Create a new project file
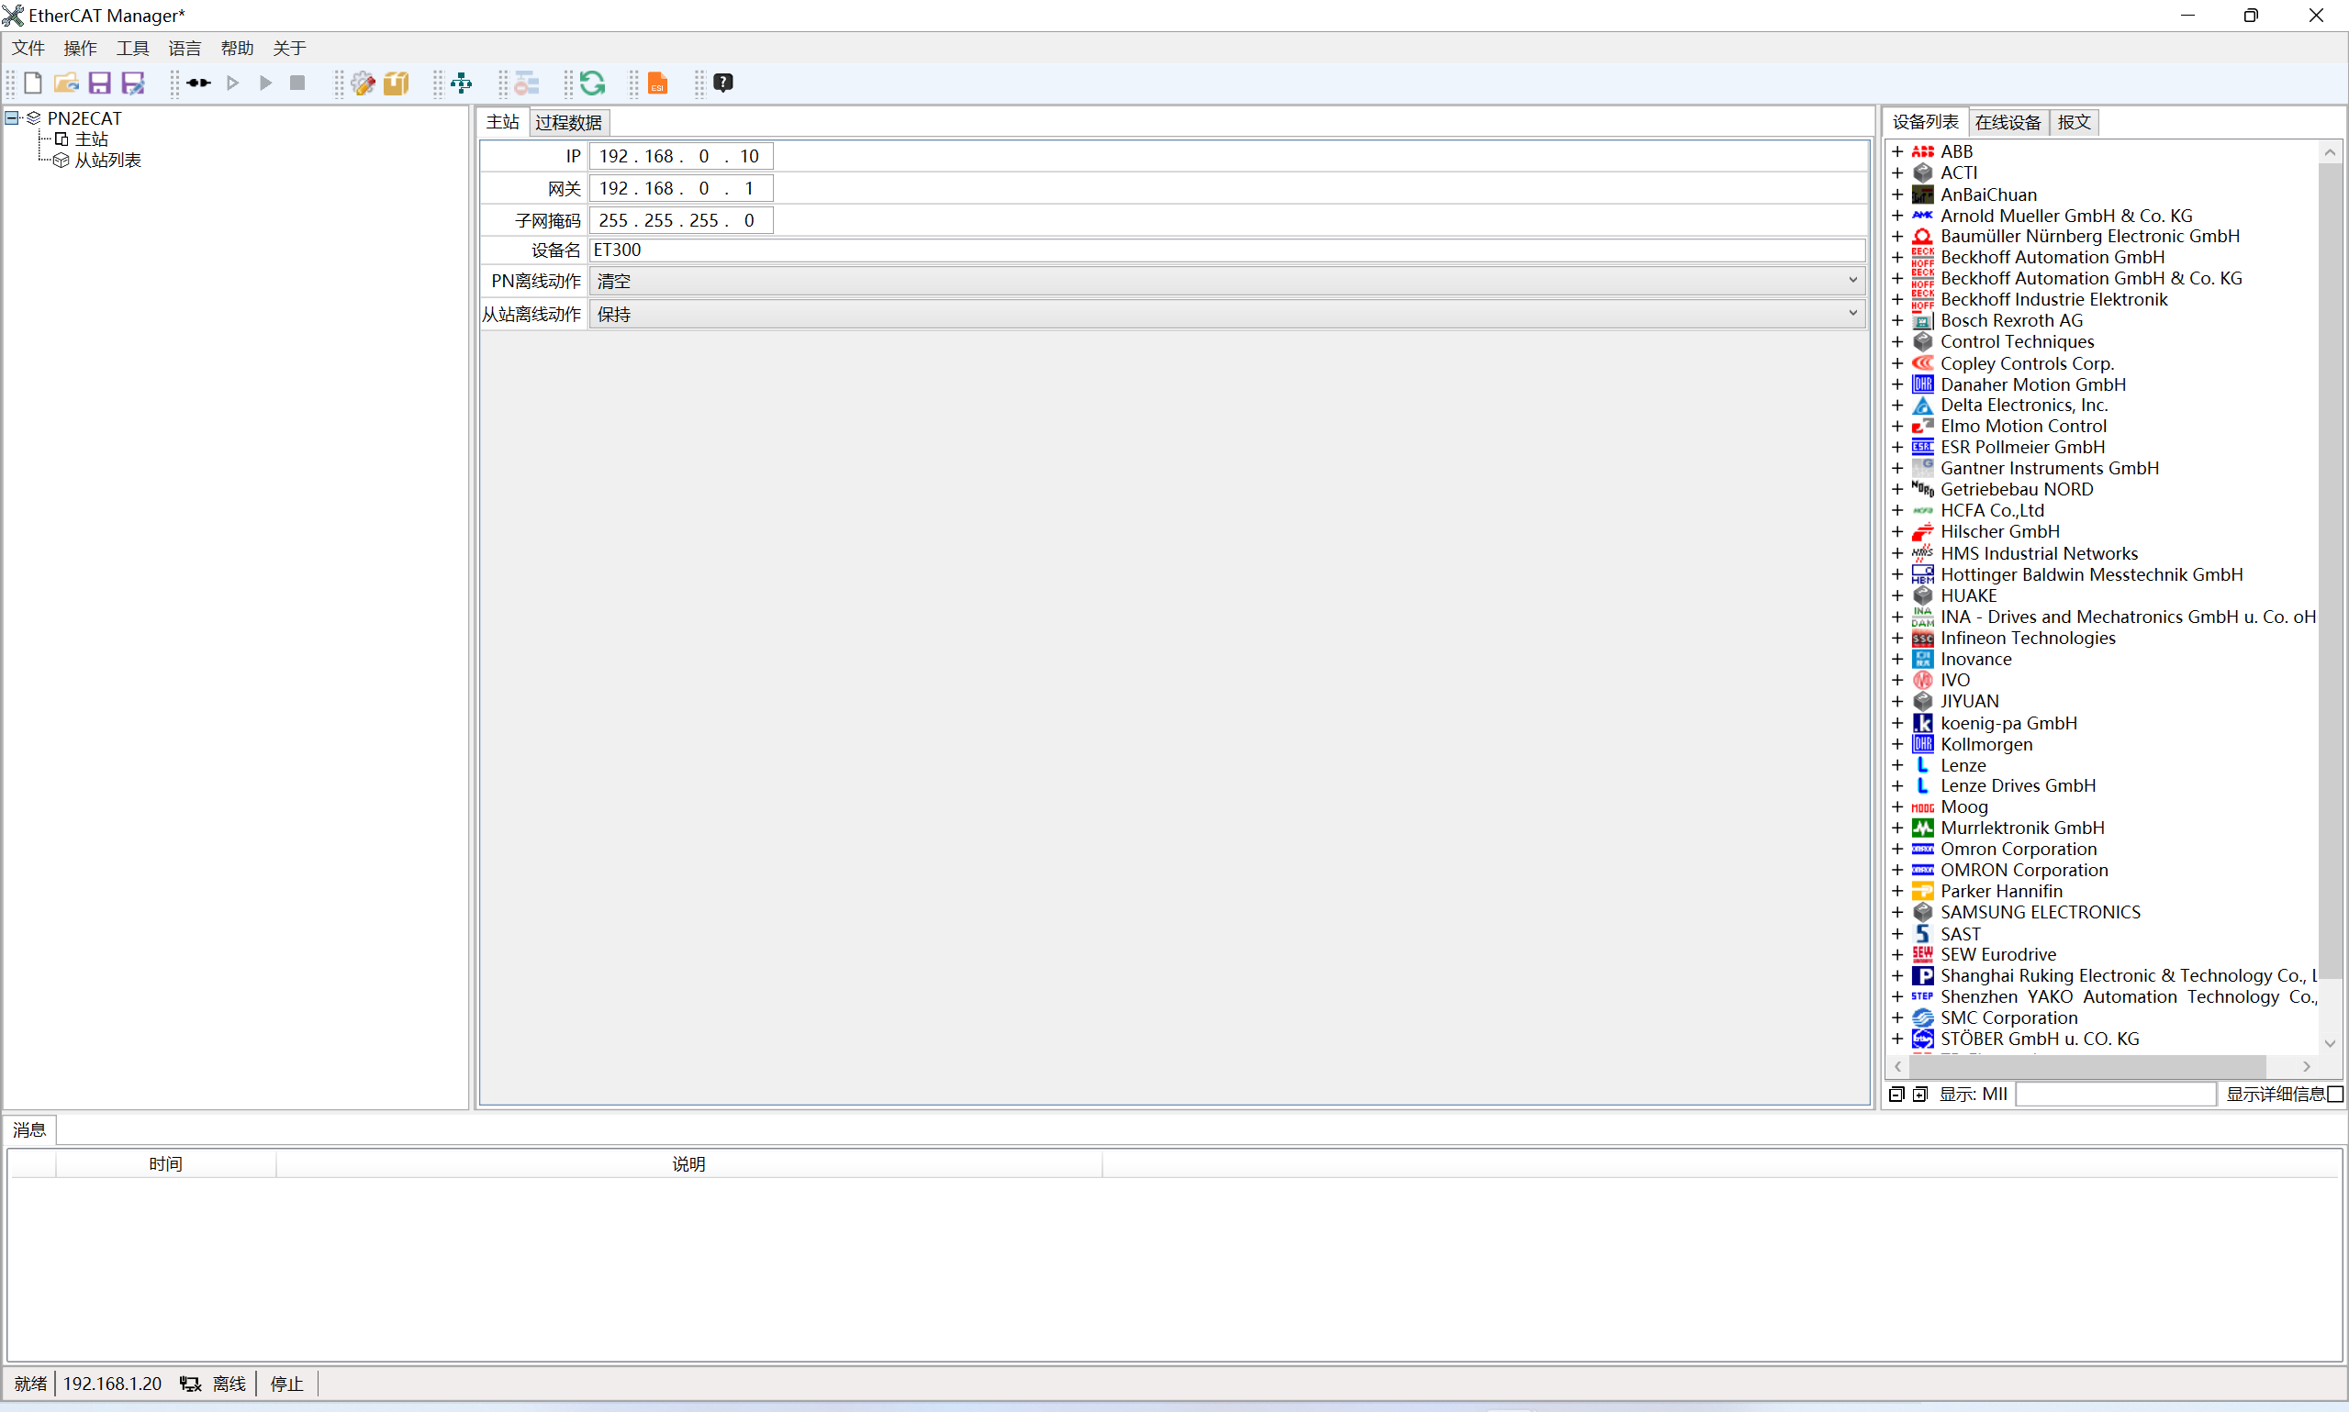 (x=32, y=83)
